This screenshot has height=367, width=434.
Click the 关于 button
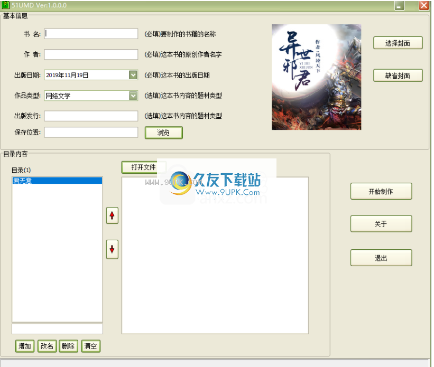click(381, 224)
